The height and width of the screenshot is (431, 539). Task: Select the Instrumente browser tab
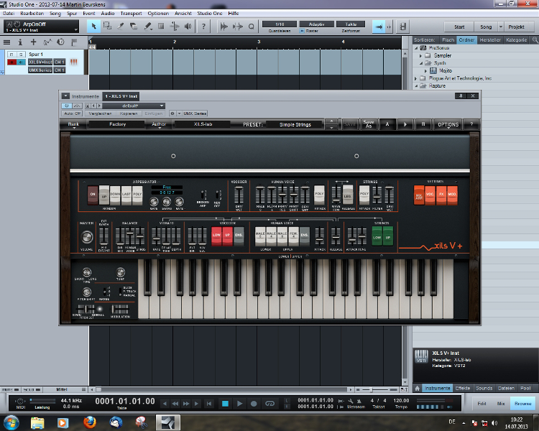click(437, 389)
